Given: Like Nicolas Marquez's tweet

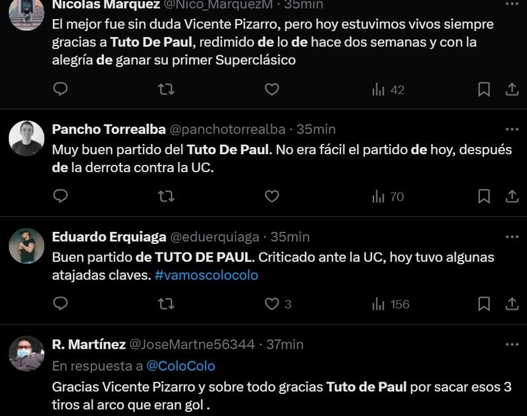Looking at the screenshot, I should 271,89.
